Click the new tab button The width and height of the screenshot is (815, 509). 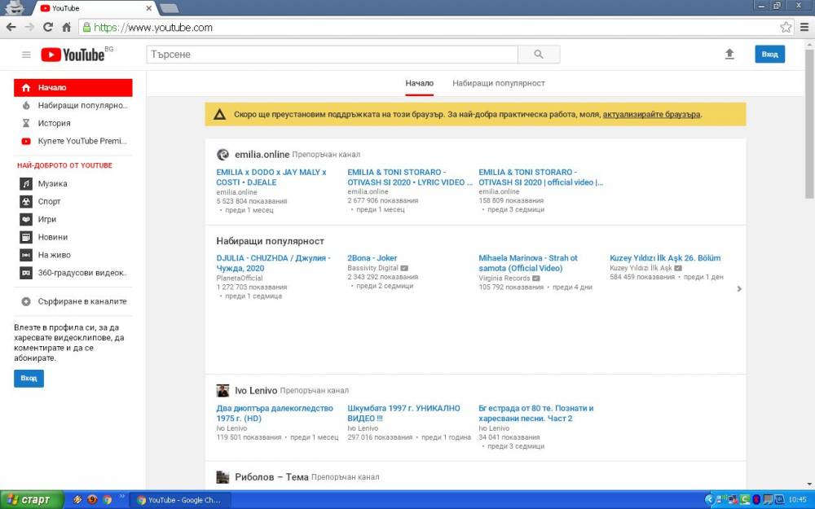tap(169, 8)
